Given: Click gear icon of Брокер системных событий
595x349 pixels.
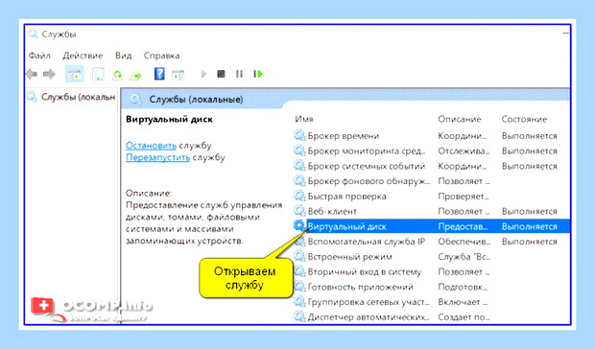Looking at the screenshot, I should (x=299, y=166).
